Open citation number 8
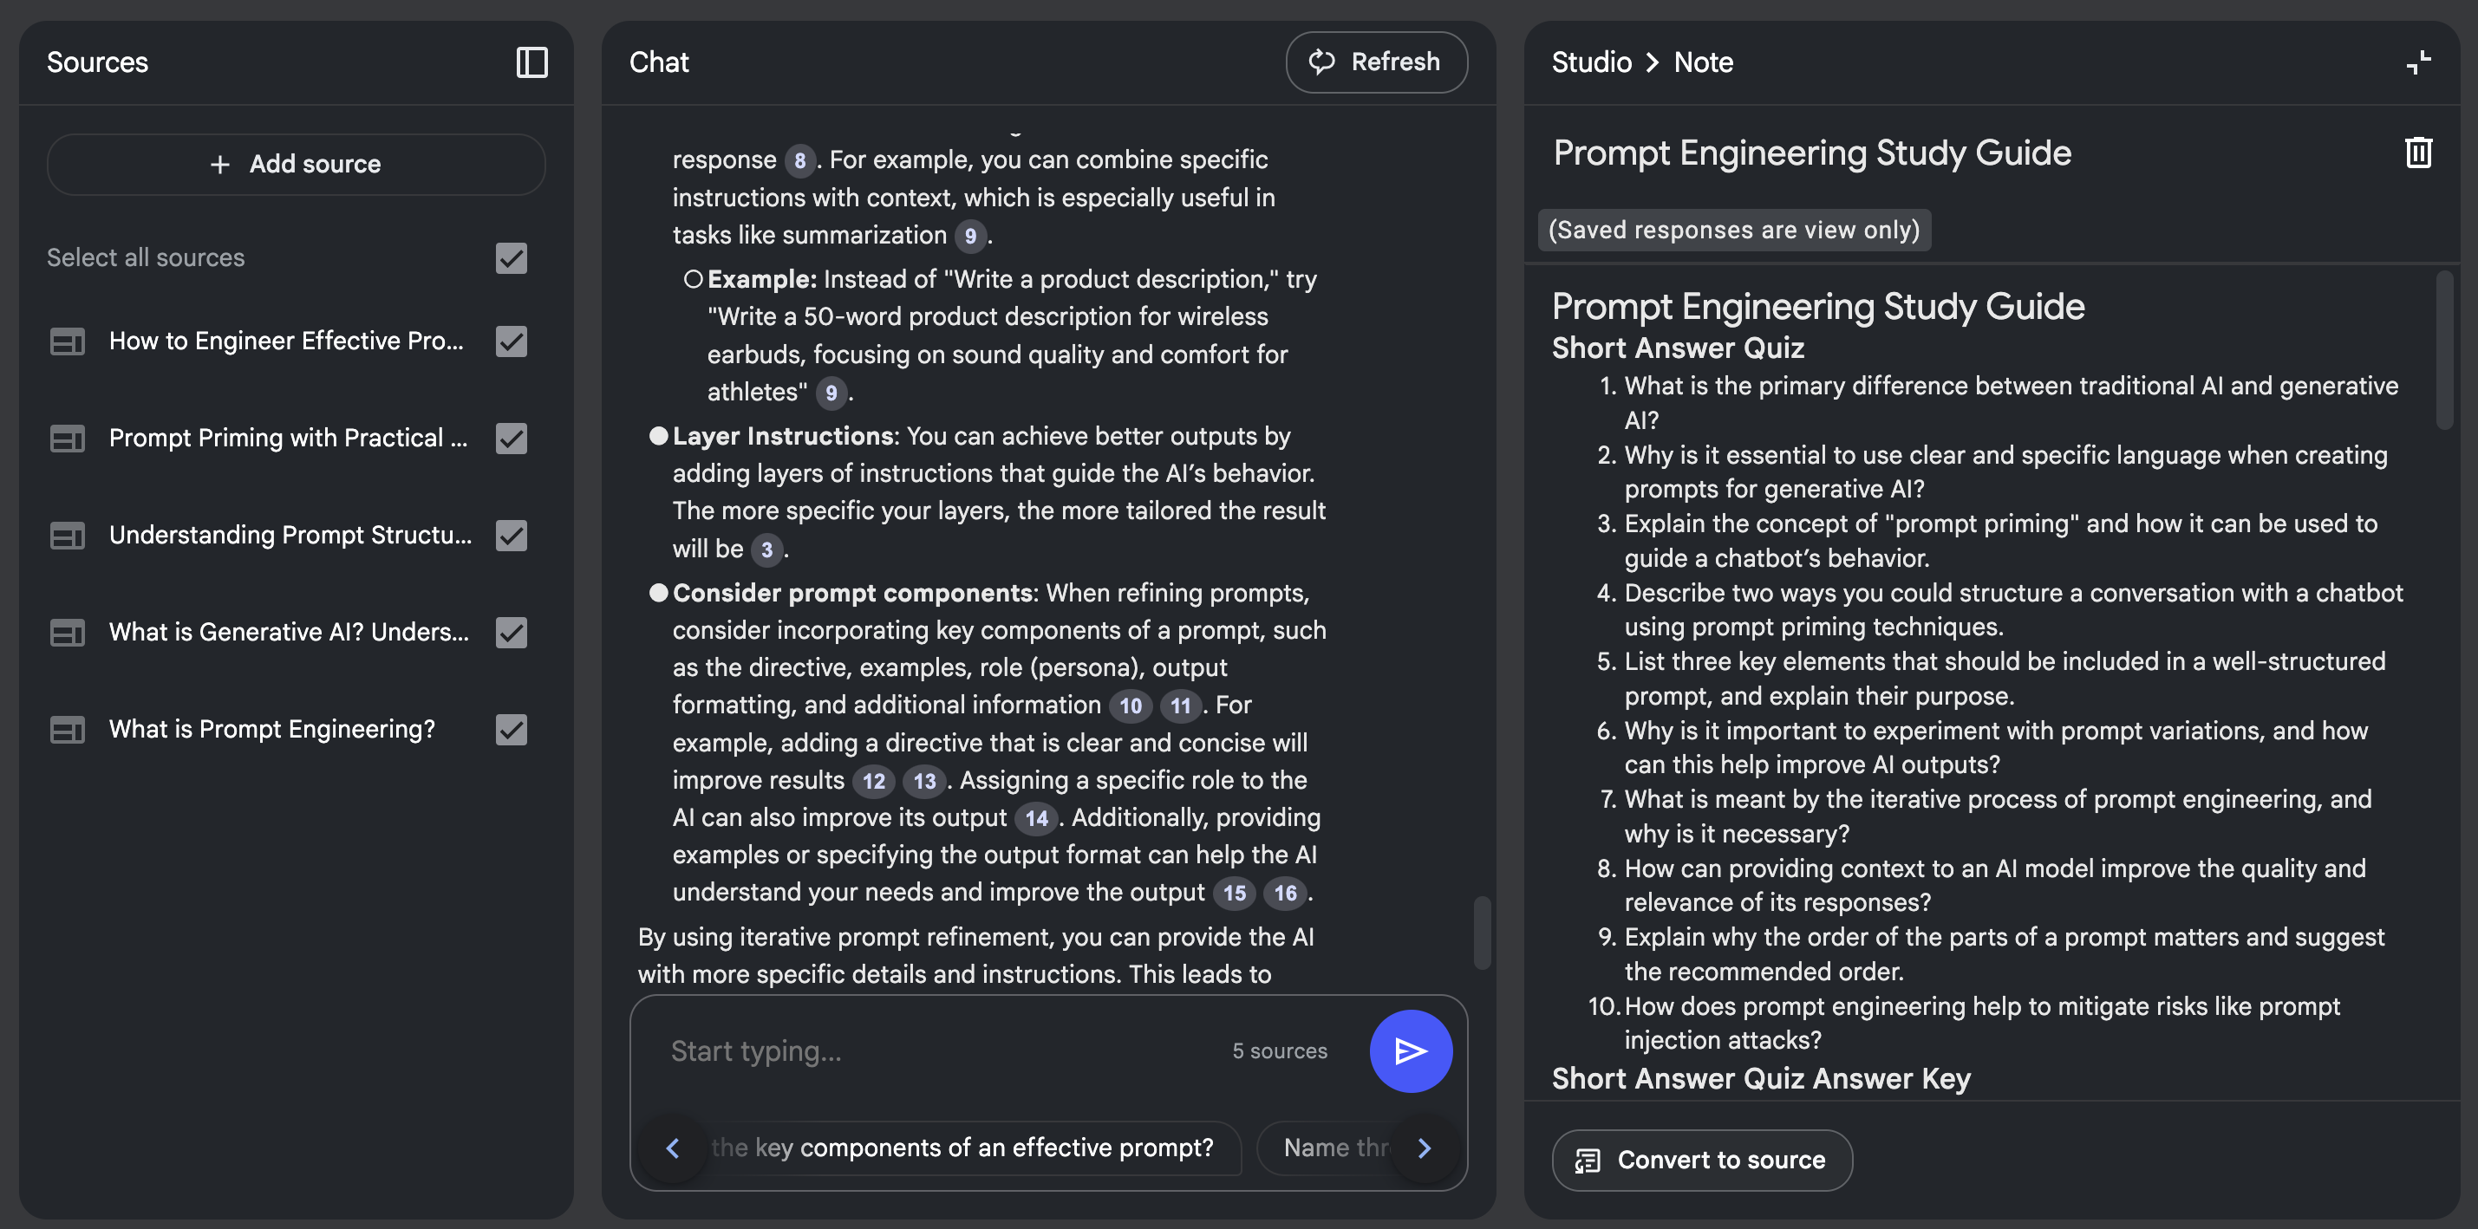Viewport: 2478px width, 1229px height. 799,160
